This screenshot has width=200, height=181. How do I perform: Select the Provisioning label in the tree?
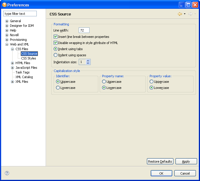click(x=18, y=40)
